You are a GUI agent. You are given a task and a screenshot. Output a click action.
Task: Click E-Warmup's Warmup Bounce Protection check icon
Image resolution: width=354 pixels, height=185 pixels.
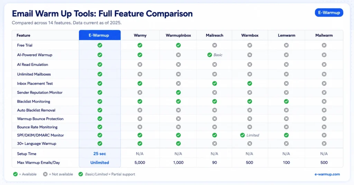[x=100, y=118]
